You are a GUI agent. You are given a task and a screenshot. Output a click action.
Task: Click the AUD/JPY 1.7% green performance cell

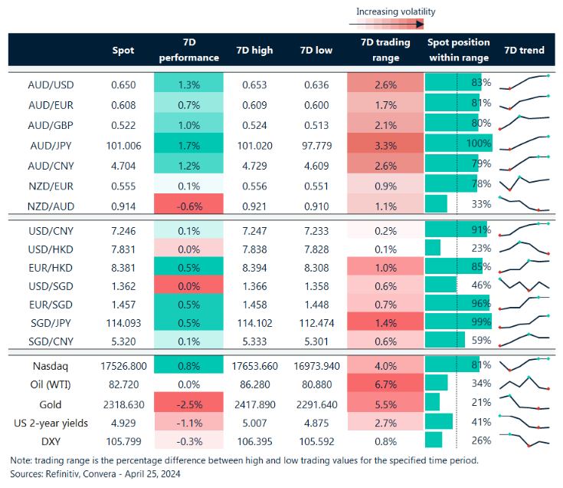point(188,143)
